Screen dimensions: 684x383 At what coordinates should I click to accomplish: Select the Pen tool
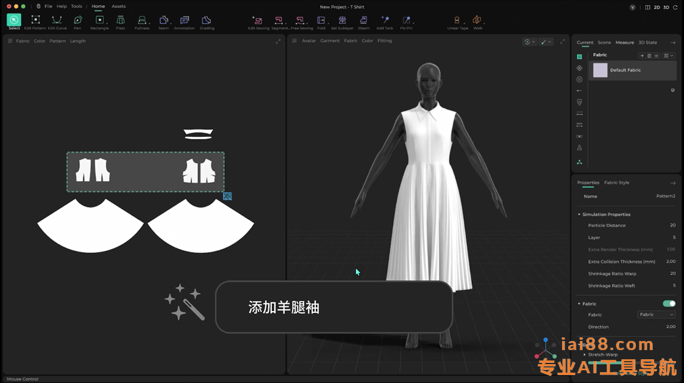click(77, 21)
